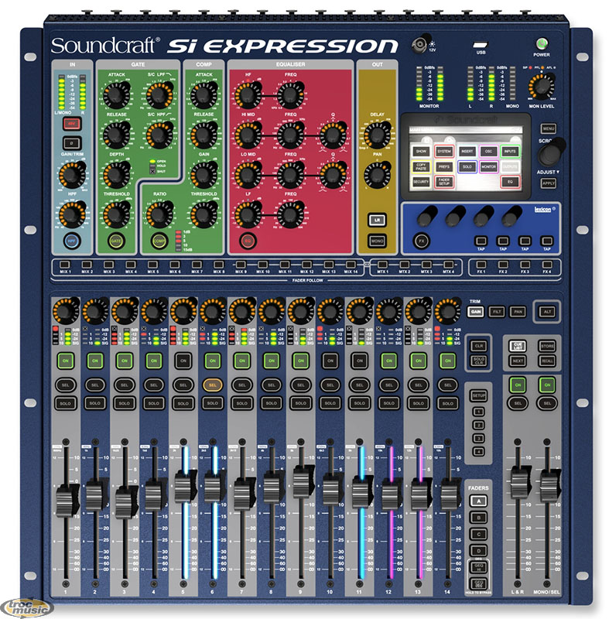Image resolution: width=609 pixels, height=619 pixels.
Task: Click the L & R master fader
Action: pos(517,483)
